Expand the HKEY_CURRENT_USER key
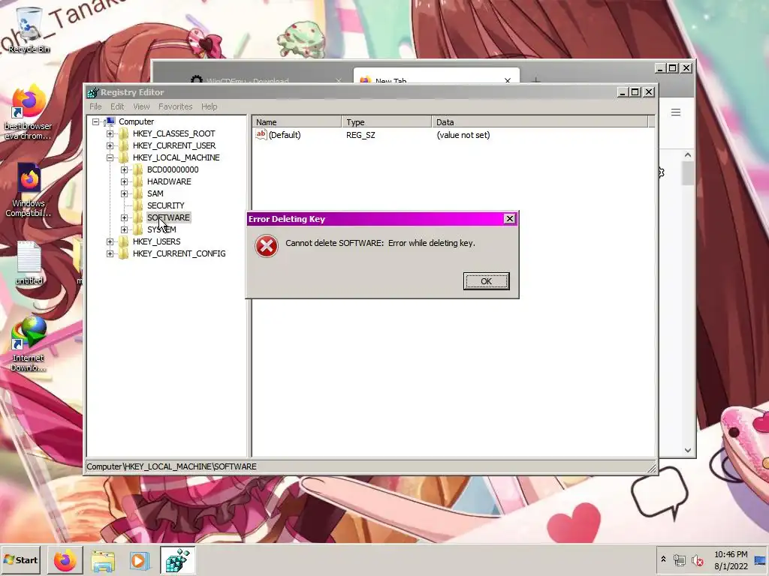This screenshot has width=769, height=576. pyautogui.click(x=110, y=145)
